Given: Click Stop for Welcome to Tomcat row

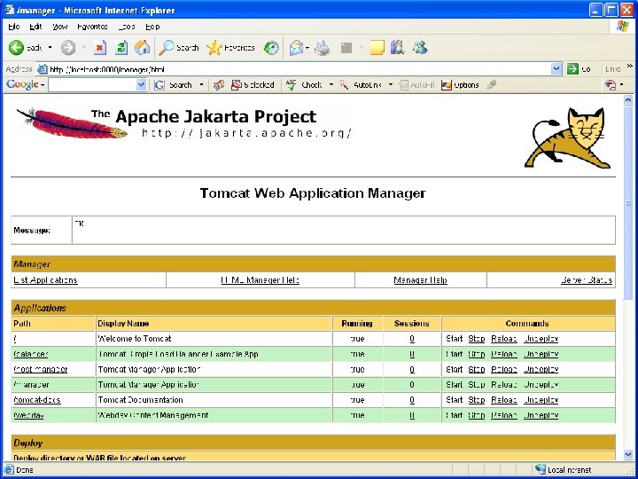Looking at the screenshot, I should (x=477, y=339).
